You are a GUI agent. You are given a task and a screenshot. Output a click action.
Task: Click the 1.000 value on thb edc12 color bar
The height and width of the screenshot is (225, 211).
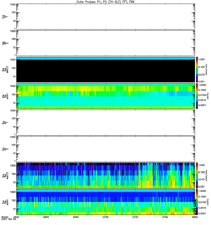click(x=201, y=59)
